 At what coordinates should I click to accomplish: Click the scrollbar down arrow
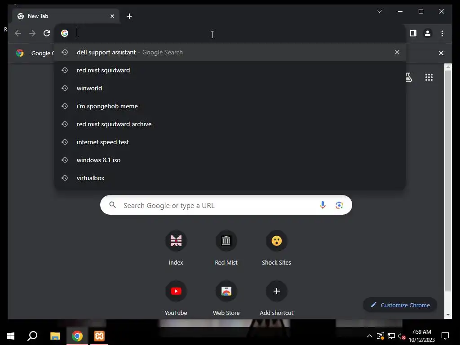pyautogui.click(x=448, y=315)
